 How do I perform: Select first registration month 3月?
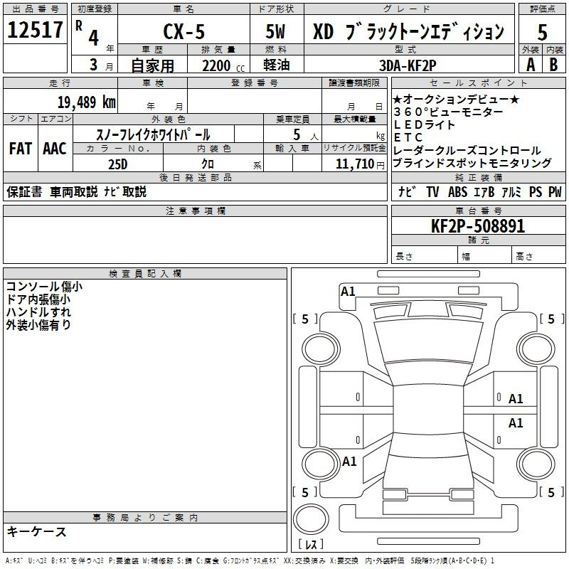[x=101, y=65]
